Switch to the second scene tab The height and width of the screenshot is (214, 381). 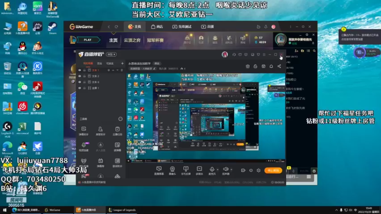100,63
